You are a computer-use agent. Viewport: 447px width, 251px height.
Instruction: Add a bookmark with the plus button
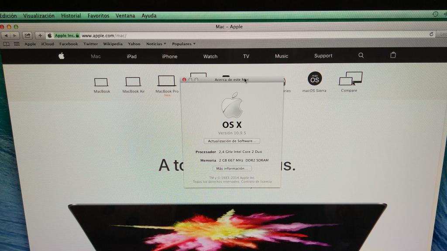(x=40, y=36)
